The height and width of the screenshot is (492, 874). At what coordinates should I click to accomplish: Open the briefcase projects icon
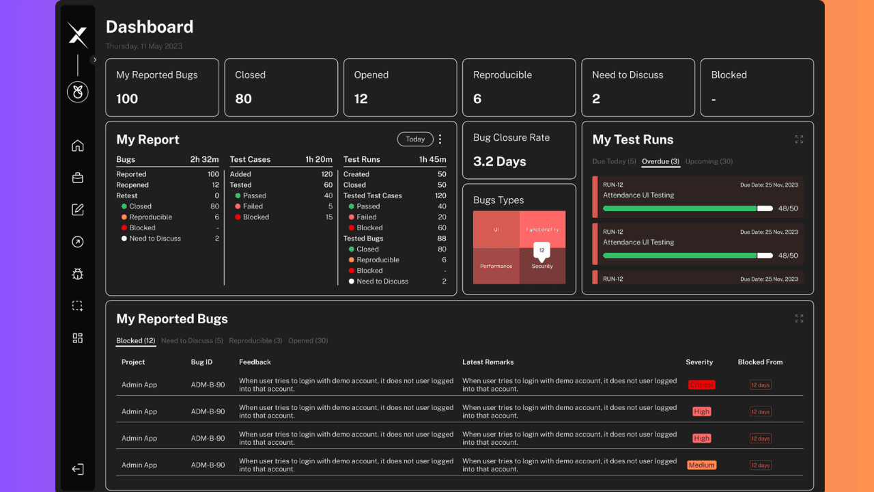78,178
